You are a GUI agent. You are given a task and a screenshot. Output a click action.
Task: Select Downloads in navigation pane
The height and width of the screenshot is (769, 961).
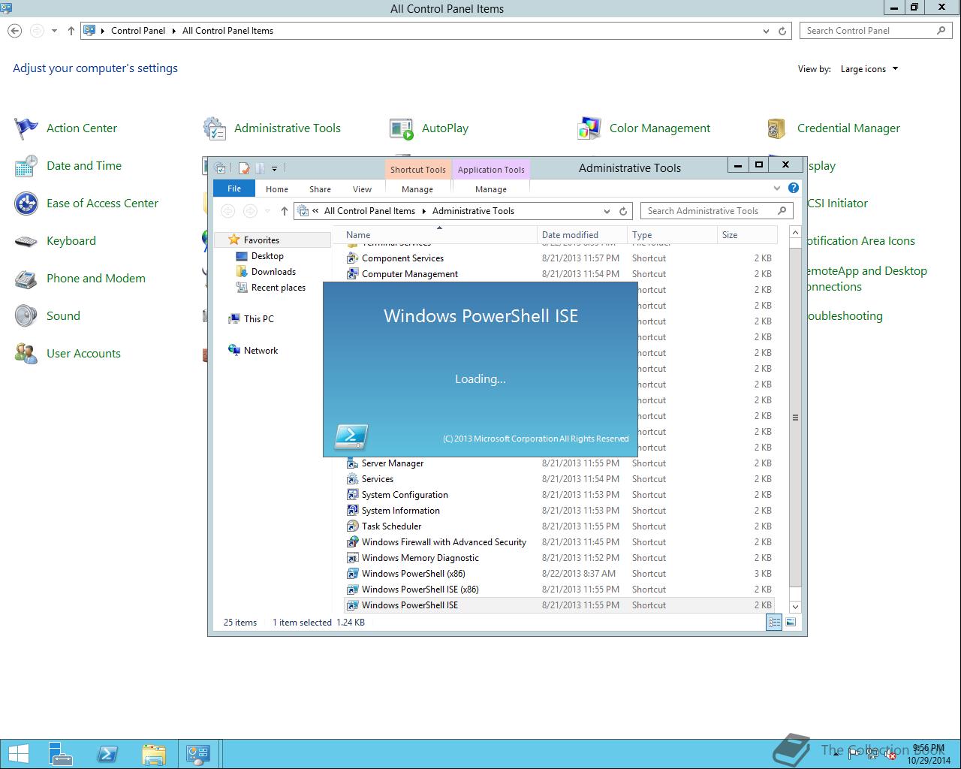273,272
